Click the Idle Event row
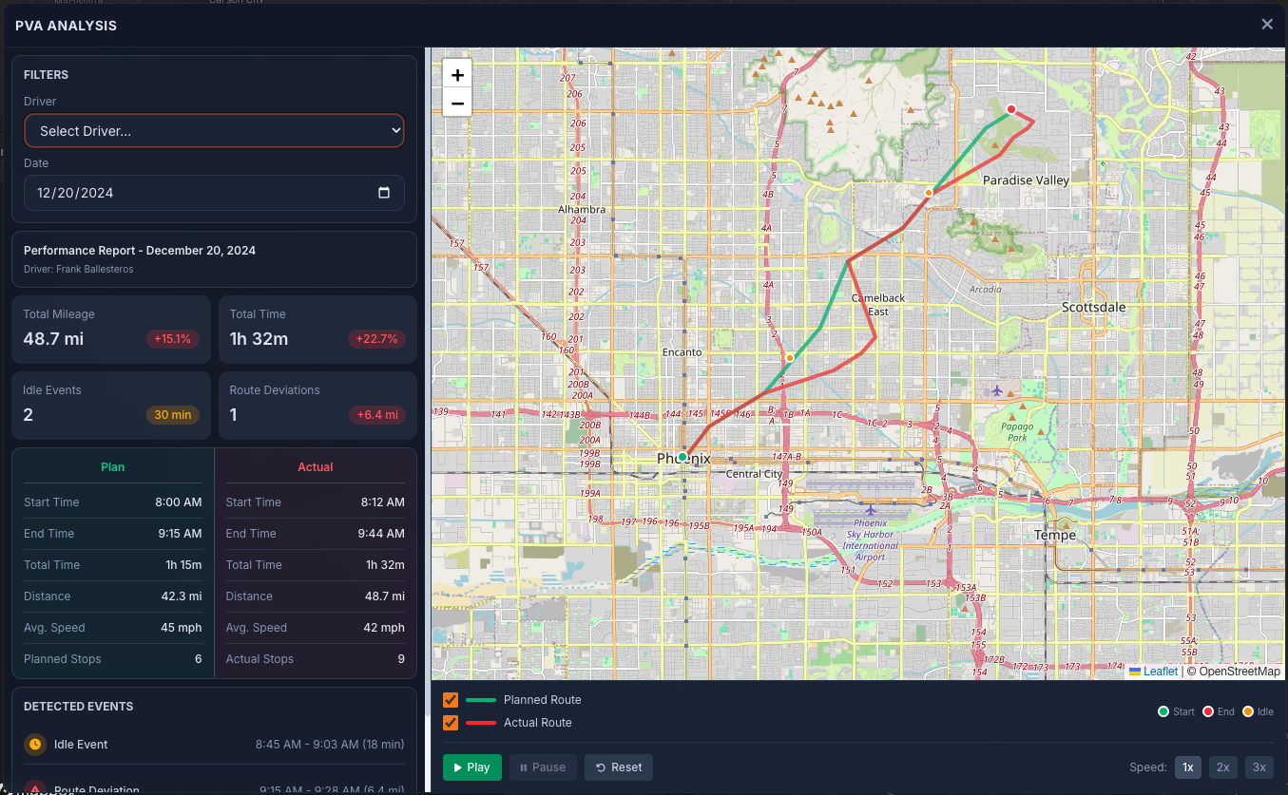The height and width of the screenshot is (795, 1288). tap(214, 745)
